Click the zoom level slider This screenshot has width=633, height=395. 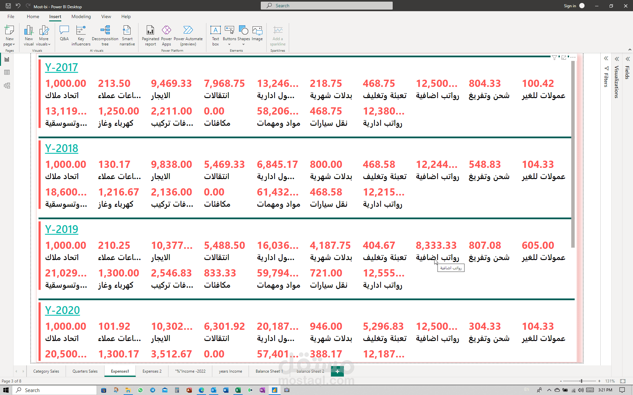pos(581,381)
